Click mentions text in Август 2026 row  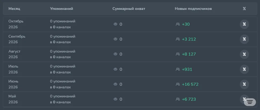tap(63, 54)
